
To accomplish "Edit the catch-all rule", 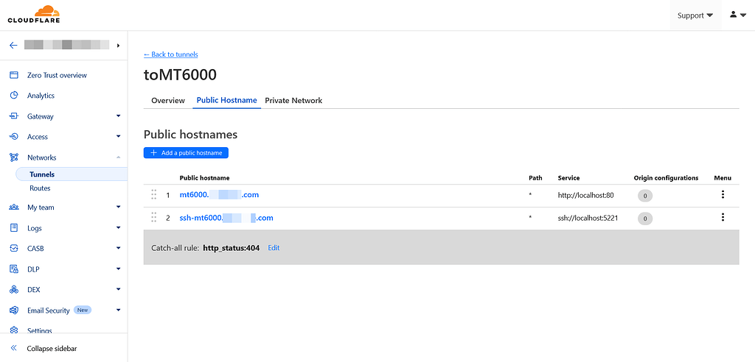I will pyautogui.click(x=274, y=248).
